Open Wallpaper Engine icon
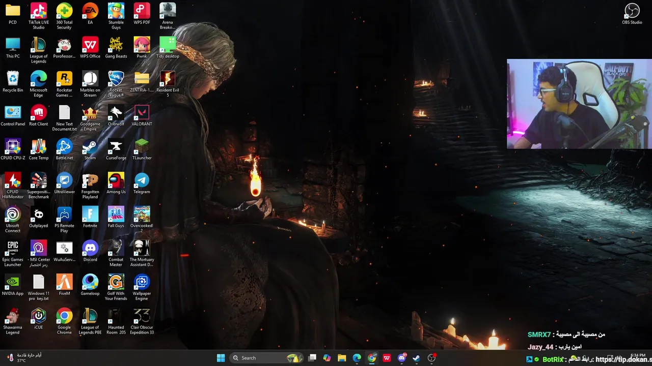Viewport: 652px width, 366px height. [x=142, y=288]
